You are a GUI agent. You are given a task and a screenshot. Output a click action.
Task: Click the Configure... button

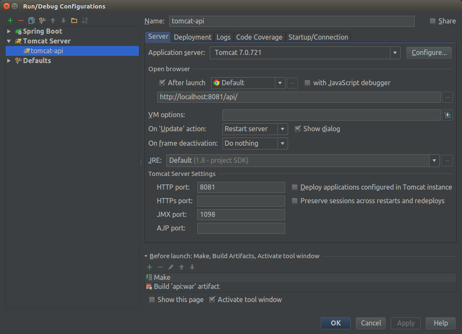point(429,53)
